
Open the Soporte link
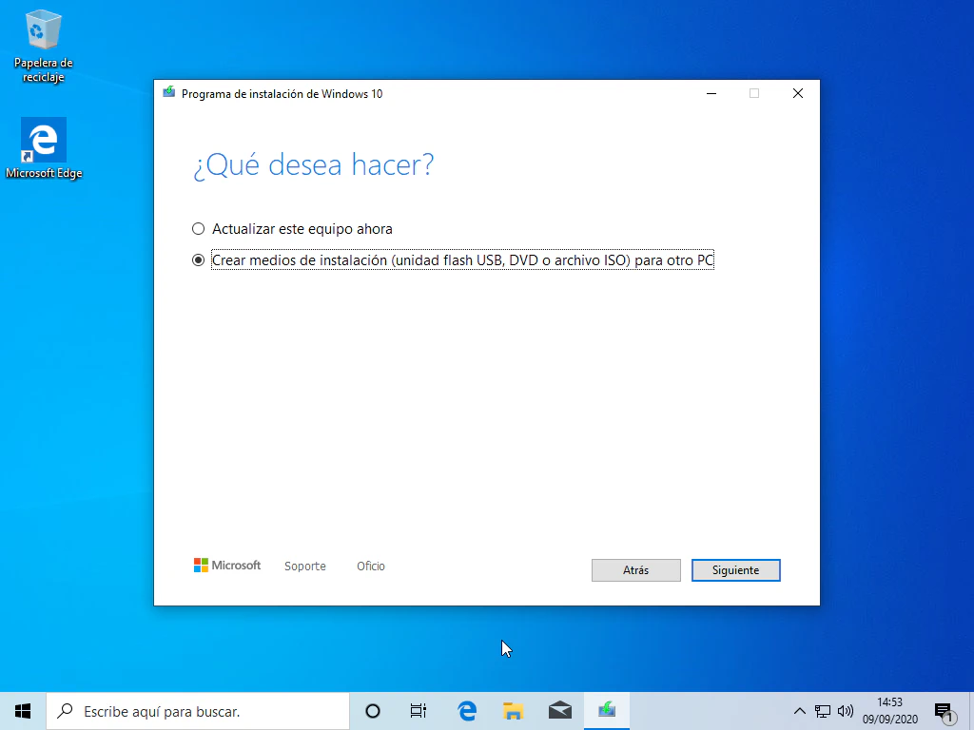point(304,567)
